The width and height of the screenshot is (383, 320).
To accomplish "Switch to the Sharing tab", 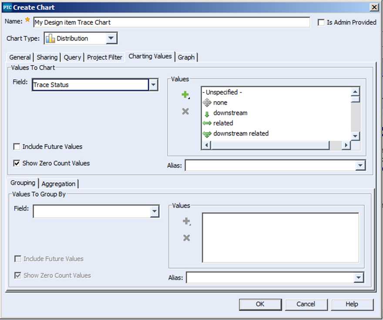I will point(47,57).
